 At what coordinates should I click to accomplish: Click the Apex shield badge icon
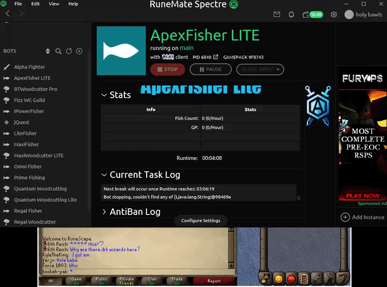(318, 106)
